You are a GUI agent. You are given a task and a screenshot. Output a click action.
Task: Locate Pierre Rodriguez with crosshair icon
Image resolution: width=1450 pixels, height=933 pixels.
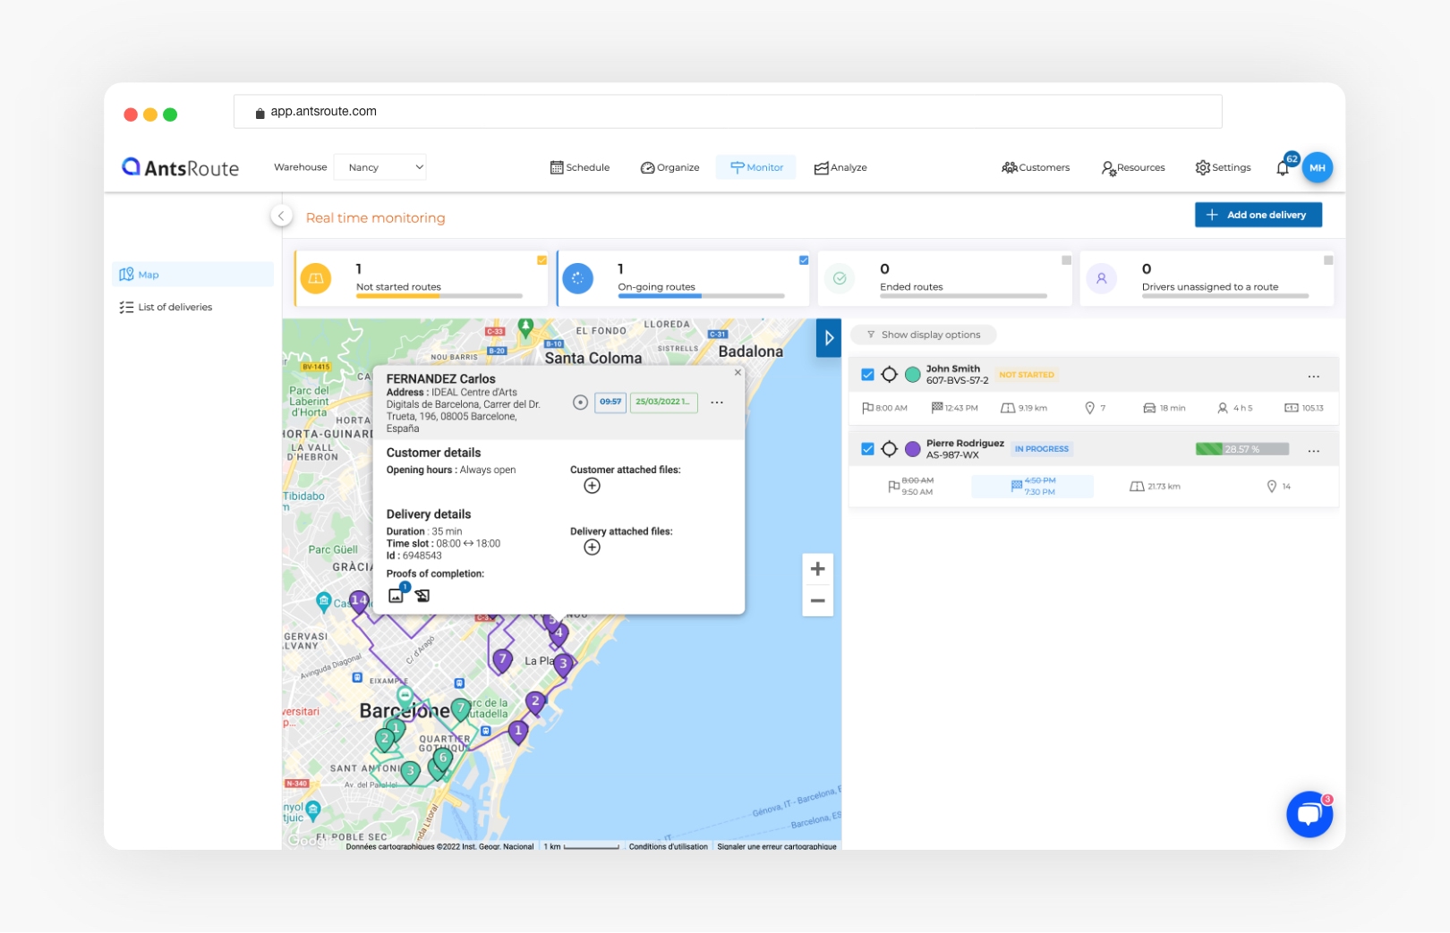coord(889,449)
